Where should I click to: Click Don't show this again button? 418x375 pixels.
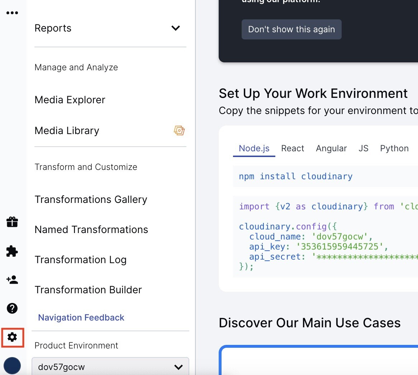tap(291, 29)
